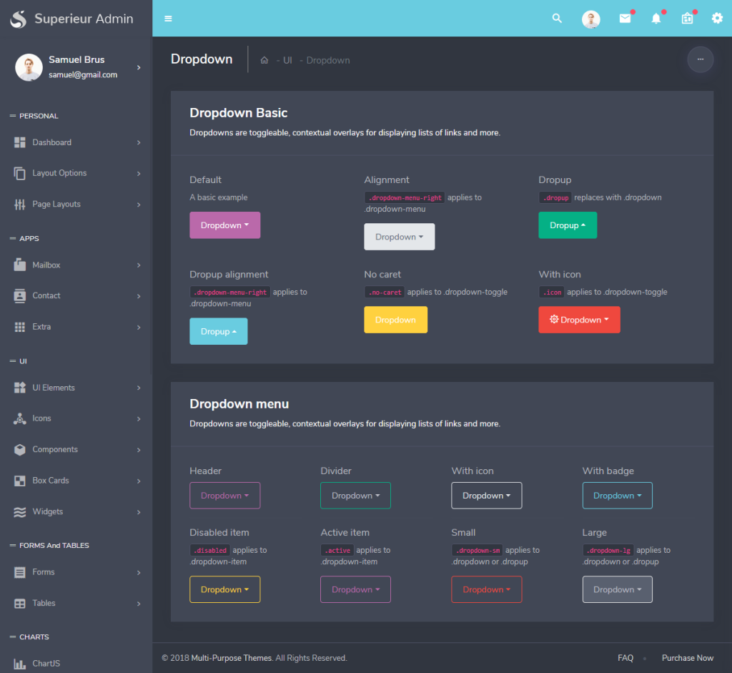
Task: Open the mail notifications icon
Action: pos(625,18)
